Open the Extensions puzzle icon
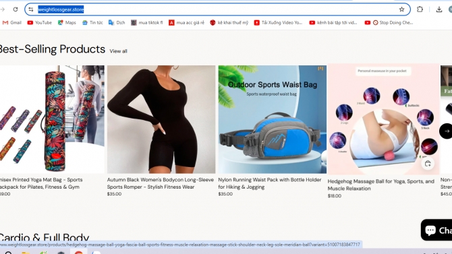Viewport: 452px width, 254px height. [420, 9]
